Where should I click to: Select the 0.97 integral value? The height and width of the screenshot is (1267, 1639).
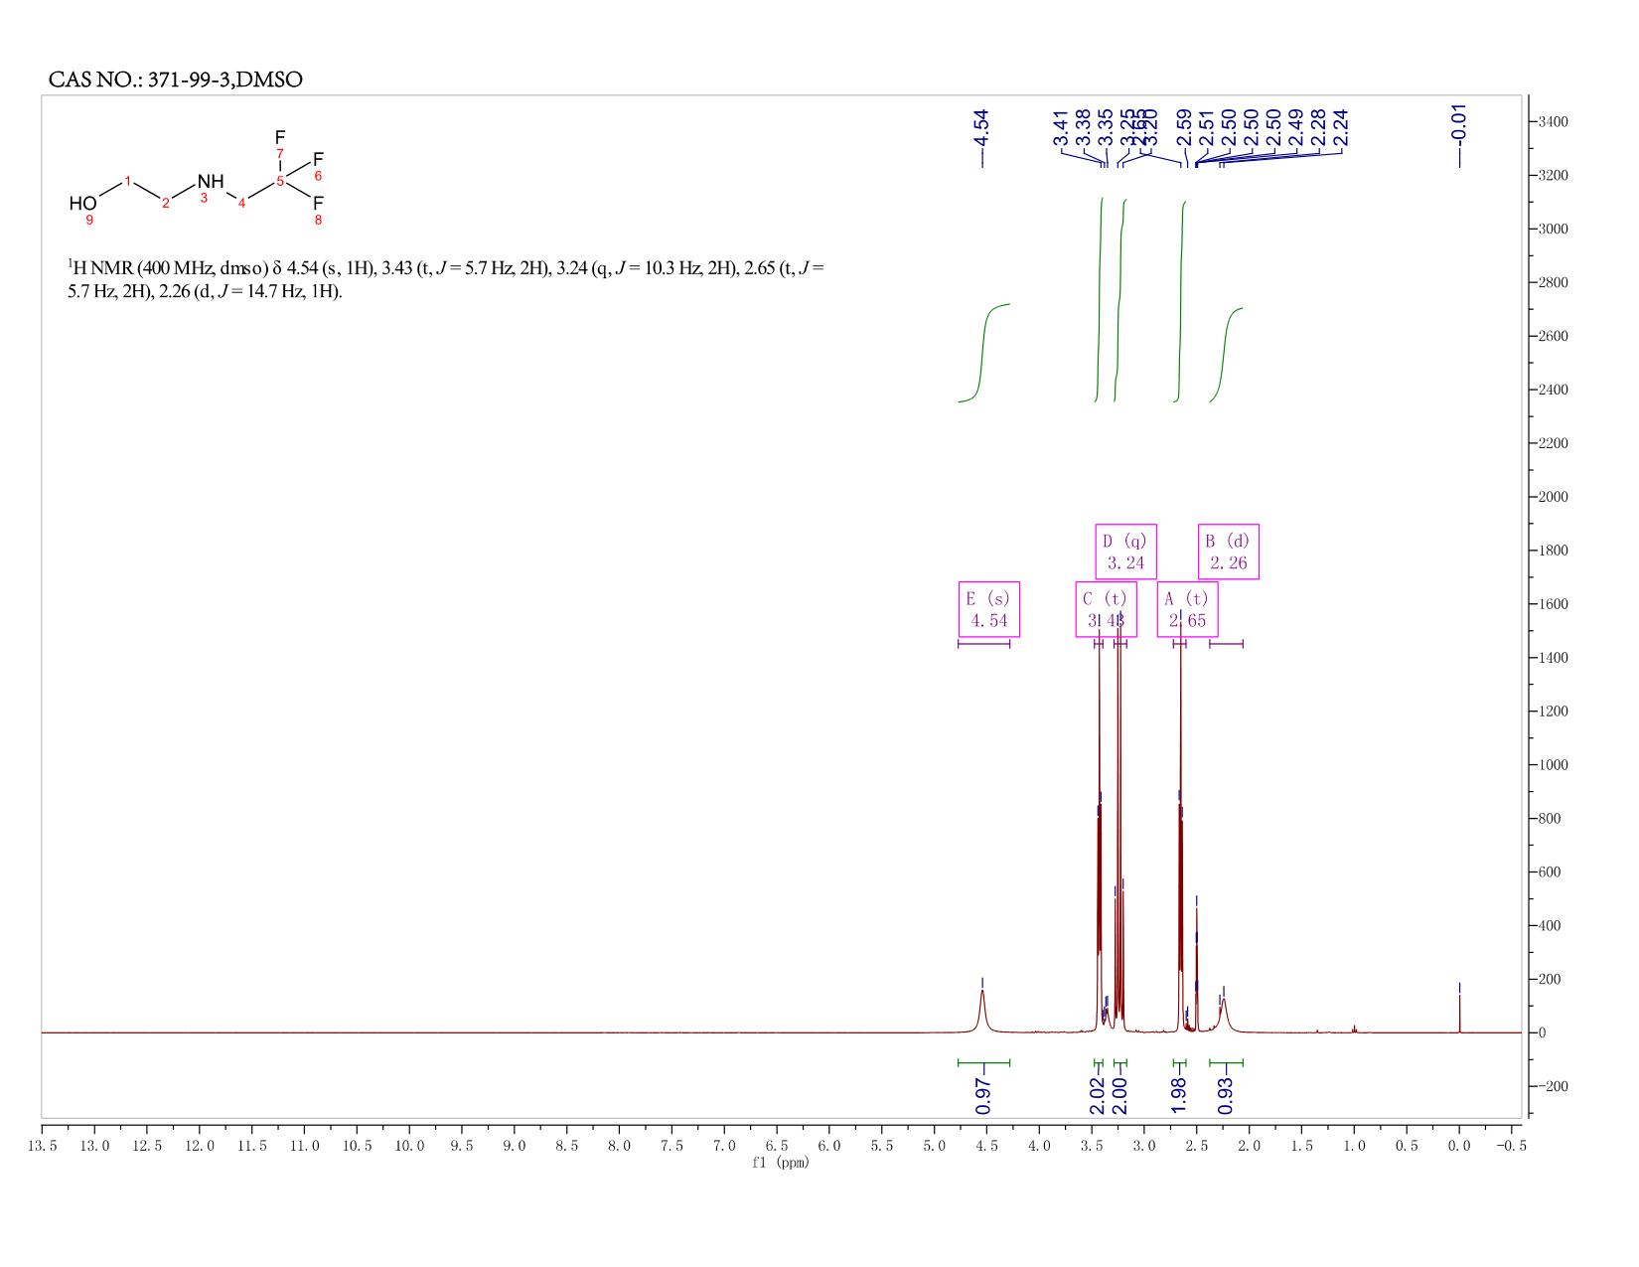(x=983, y=1095)
